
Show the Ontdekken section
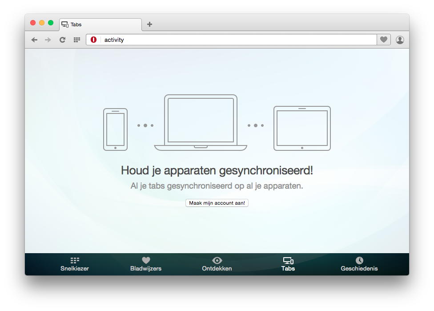pyautogui.click(x=217, y=264)
